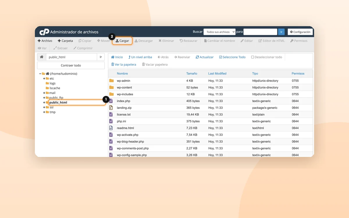Image resolution: width=349 pixels, height=218 pixels.
Task: Sort by the Nombre column header
Action: click(122, 74)
